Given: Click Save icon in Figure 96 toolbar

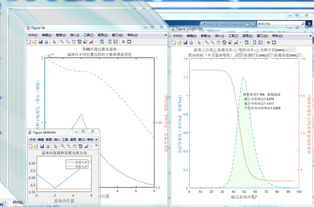Looking at the screenshot, I should (x=40, y=42).
